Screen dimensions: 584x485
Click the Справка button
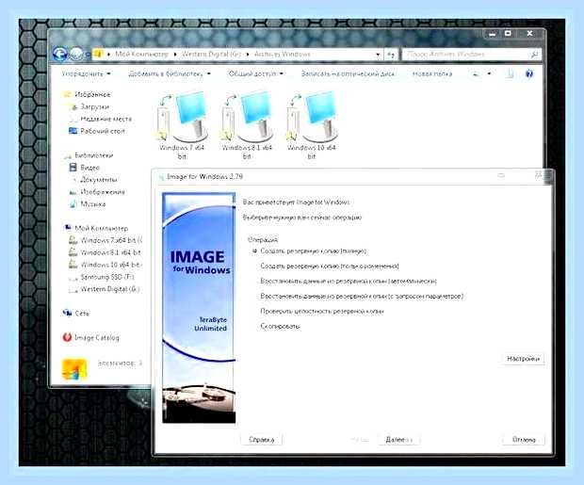coord(262,440)
